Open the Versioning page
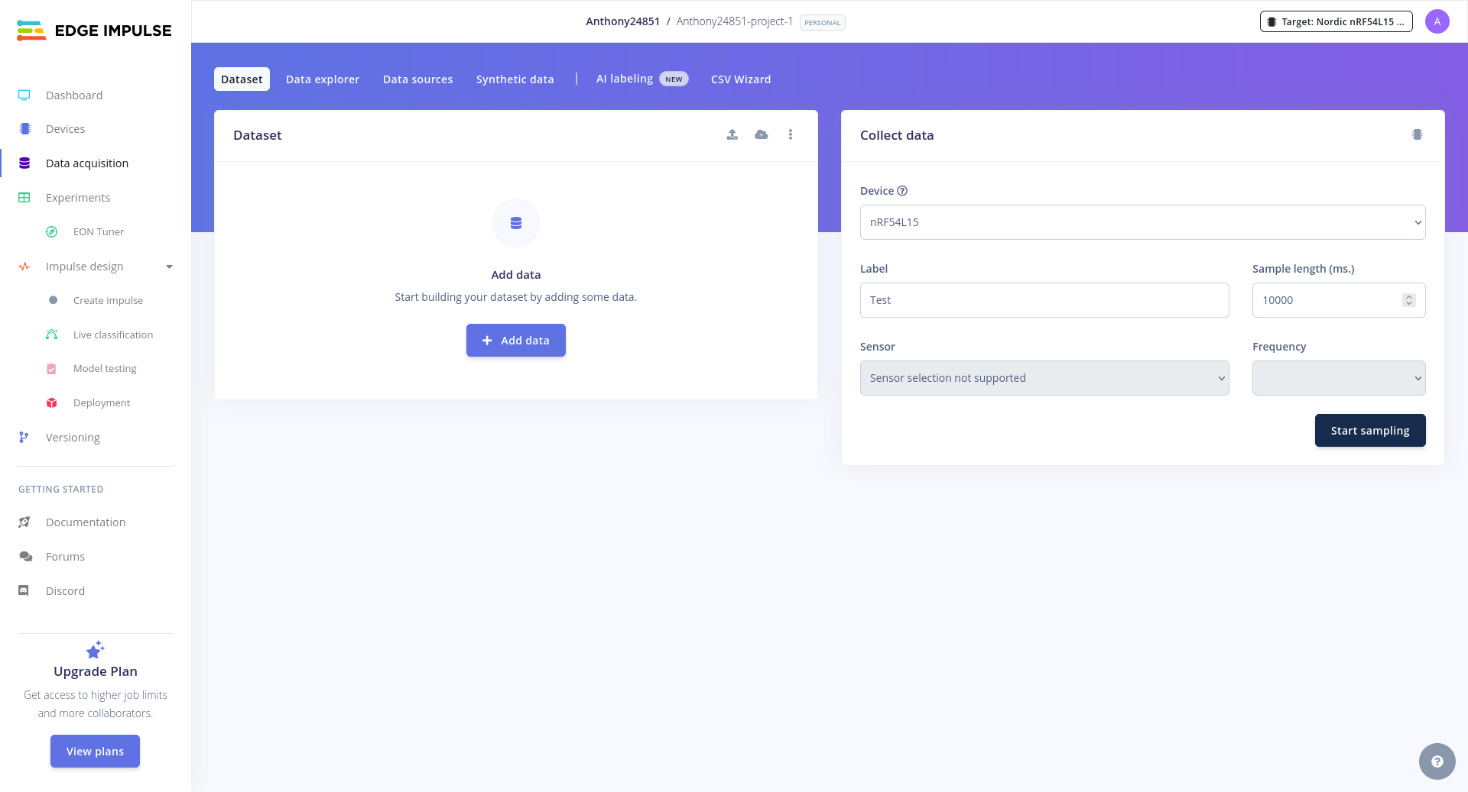This screenshot has height=792, width=1468. [x=73, y=438]
